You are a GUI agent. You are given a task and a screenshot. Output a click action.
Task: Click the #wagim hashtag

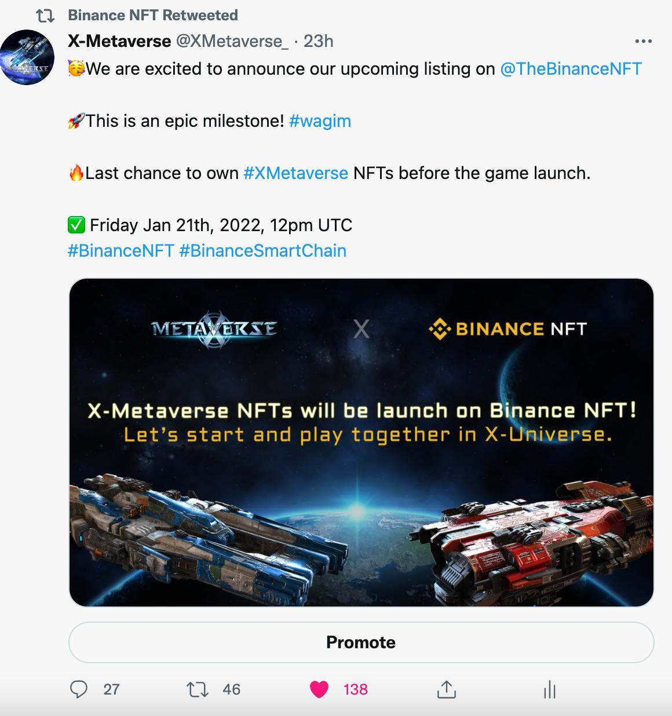321,121
